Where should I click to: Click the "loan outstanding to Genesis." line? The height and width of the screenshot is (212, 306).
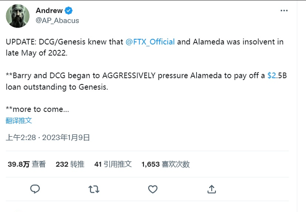click(x=57, y=87)
